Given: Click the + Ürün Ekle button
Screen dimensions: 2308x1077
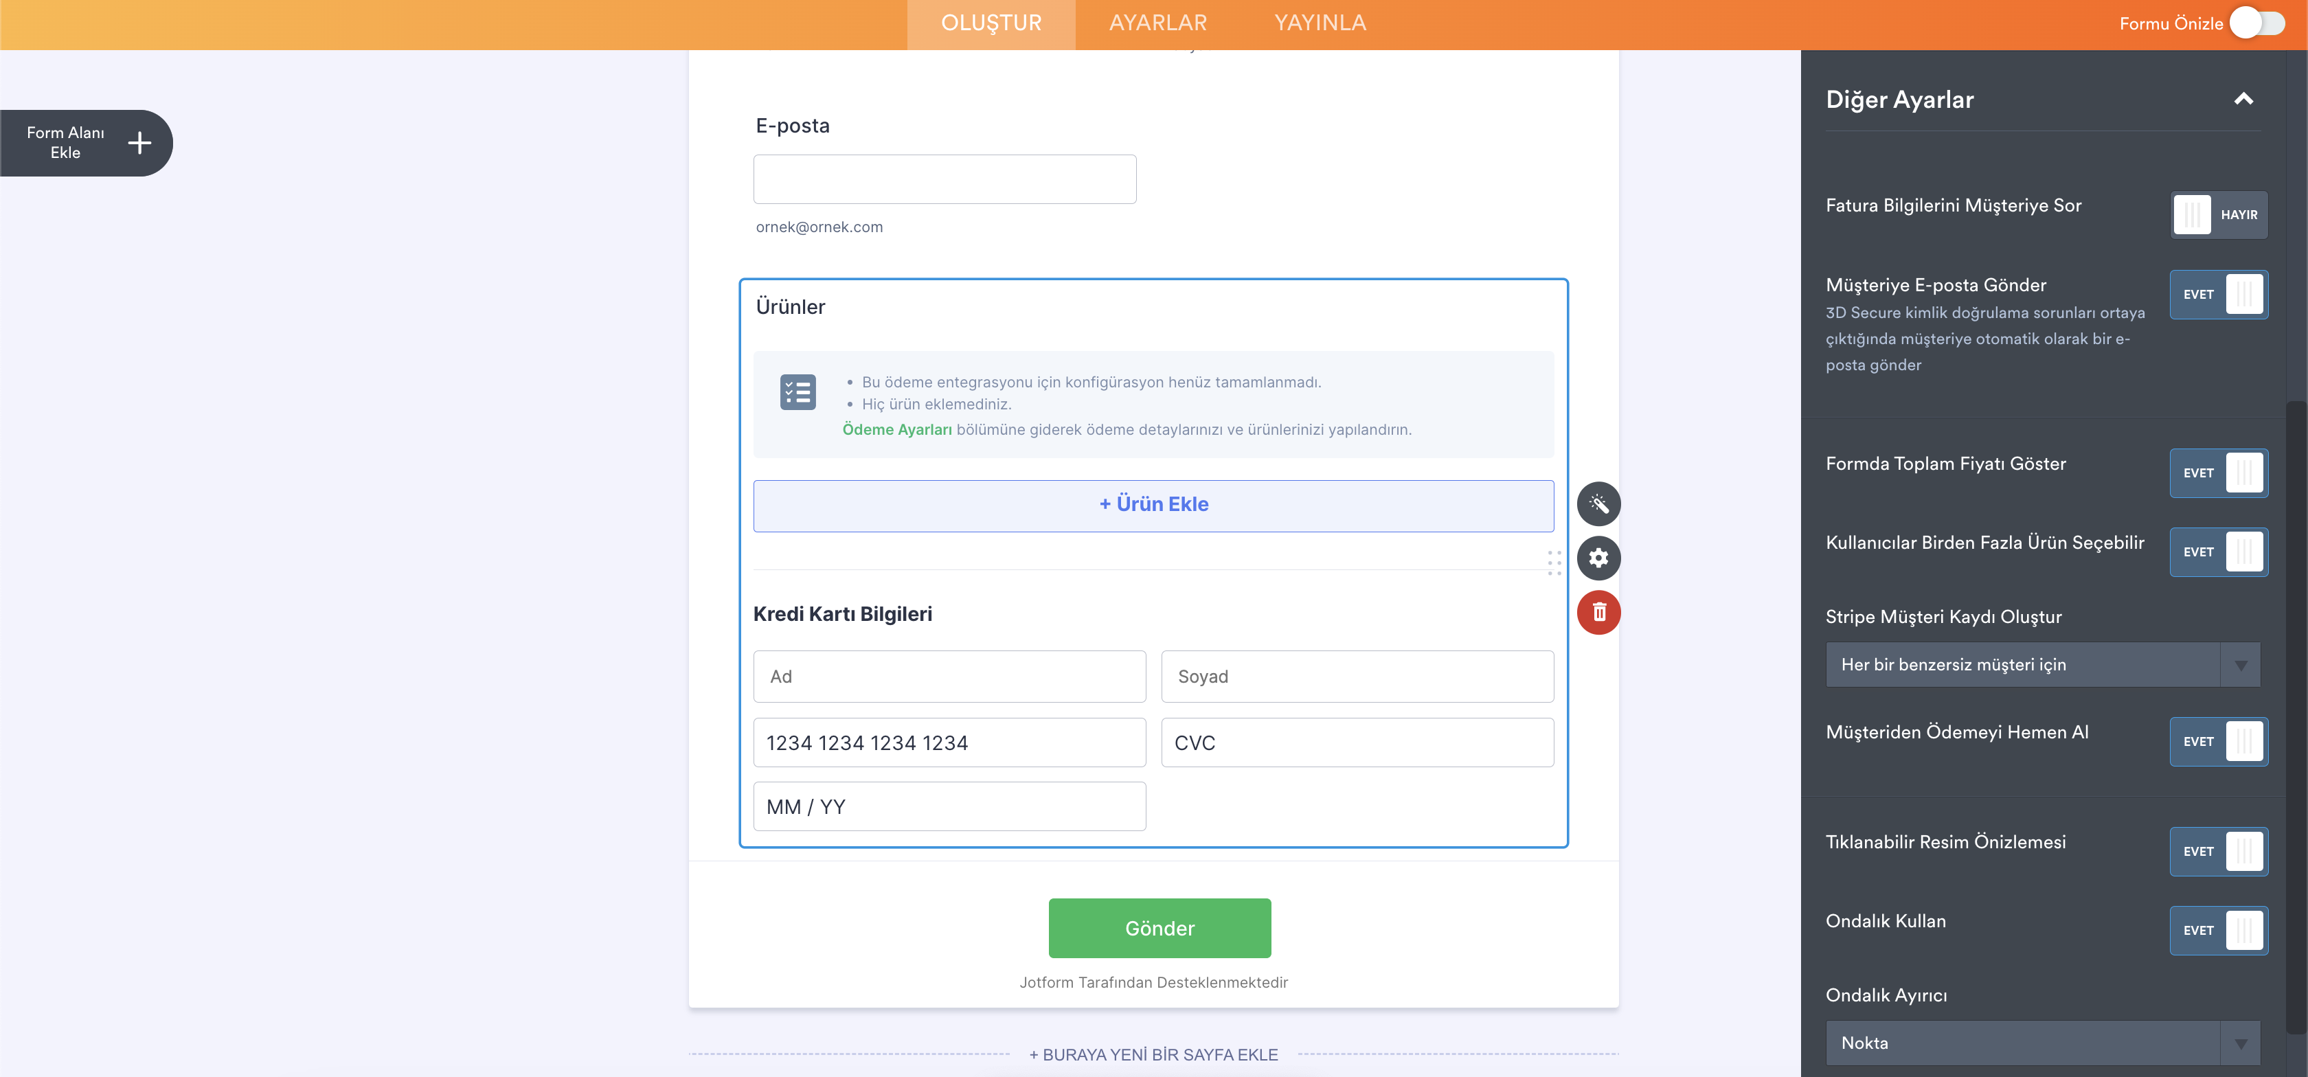Looking at the screenshot, I should click(1153, 506).
